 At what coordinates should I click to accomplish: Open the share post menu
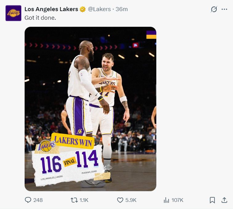click(224, 200)
